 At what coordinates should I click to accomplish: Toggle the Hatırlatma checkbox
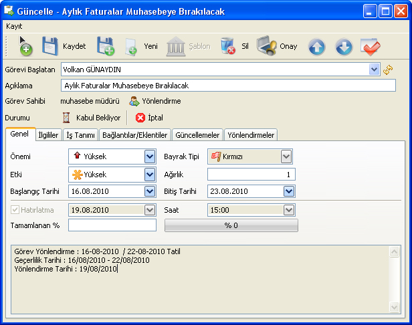coord(15,209)
